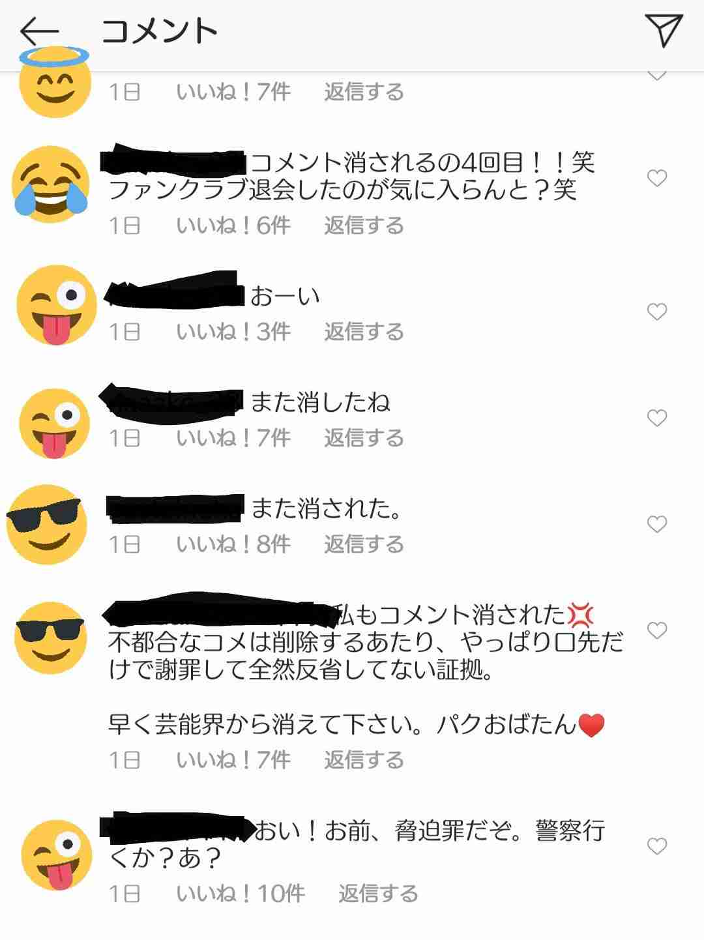Open sunglasses avatar beside 'また消された。'
This screenshot has width=704, height=940.
[x=47, y=524]
